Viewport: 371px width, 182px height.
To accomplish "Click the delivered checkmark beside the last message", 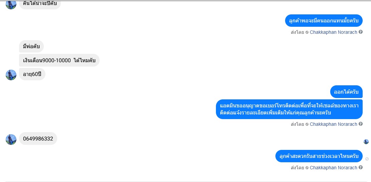I will click(367, 159).
